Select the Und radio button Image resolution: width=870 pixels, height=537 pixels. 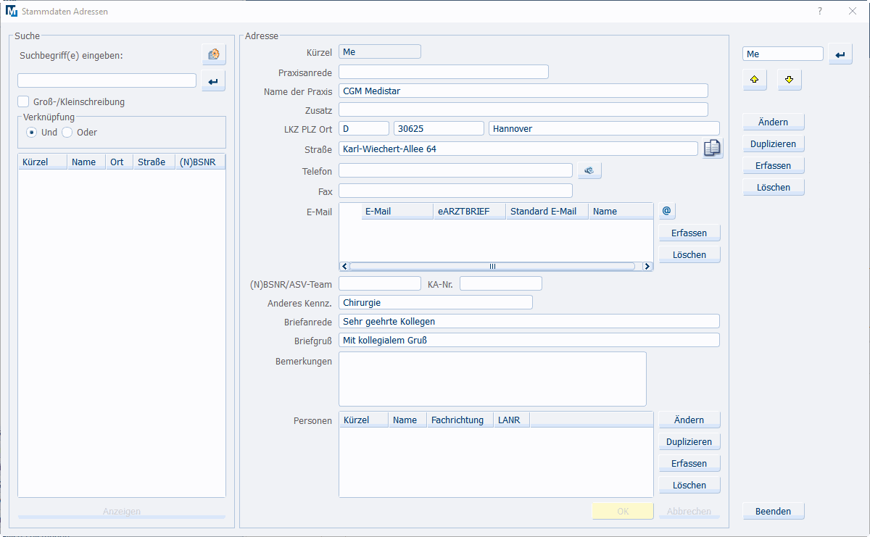[x=32, y=133]
